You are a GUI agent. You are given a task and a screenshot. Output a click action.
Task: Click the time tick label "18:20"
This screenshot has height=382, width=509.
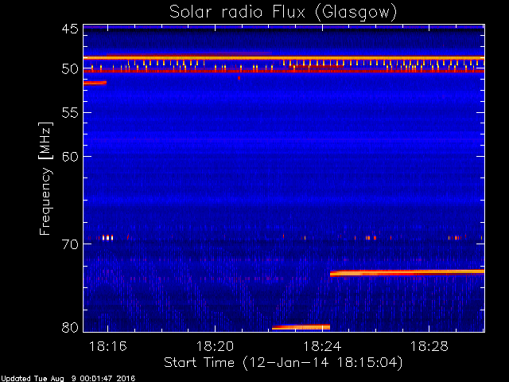215,346
